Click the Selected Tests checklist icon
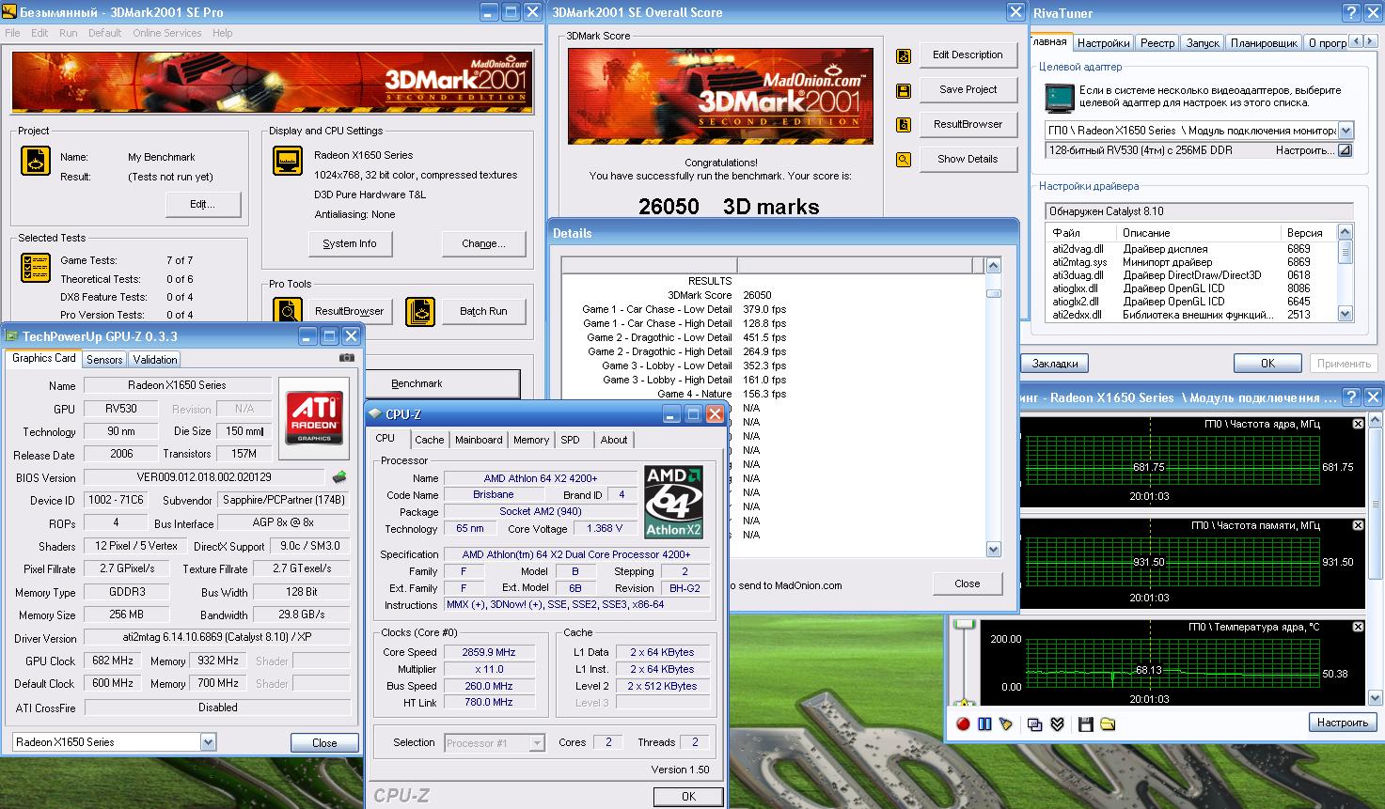Image resolution: width=1385 pixels, height=809 pixels. tap(36, 268)
